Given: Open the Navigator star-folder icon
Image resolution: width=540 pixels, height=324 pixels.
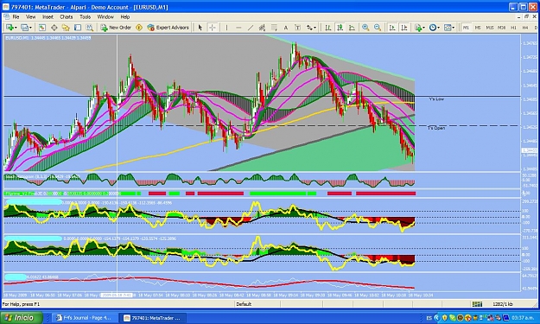Looking at the screenshot, I should coord(66,28).
